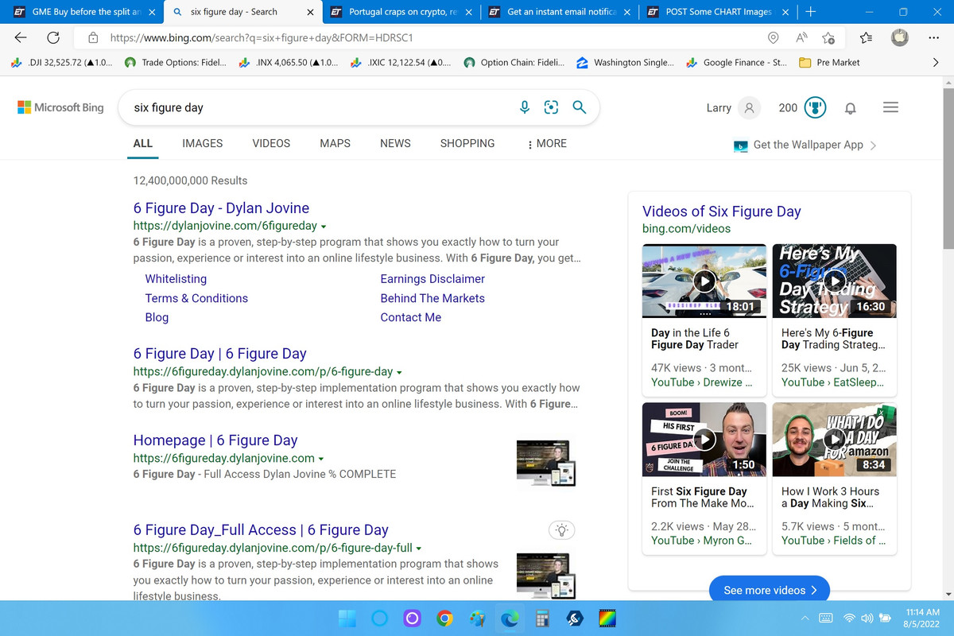Click the Bing search query field
Viewport: 954px width, 636px height.
(x=318, y=107)
